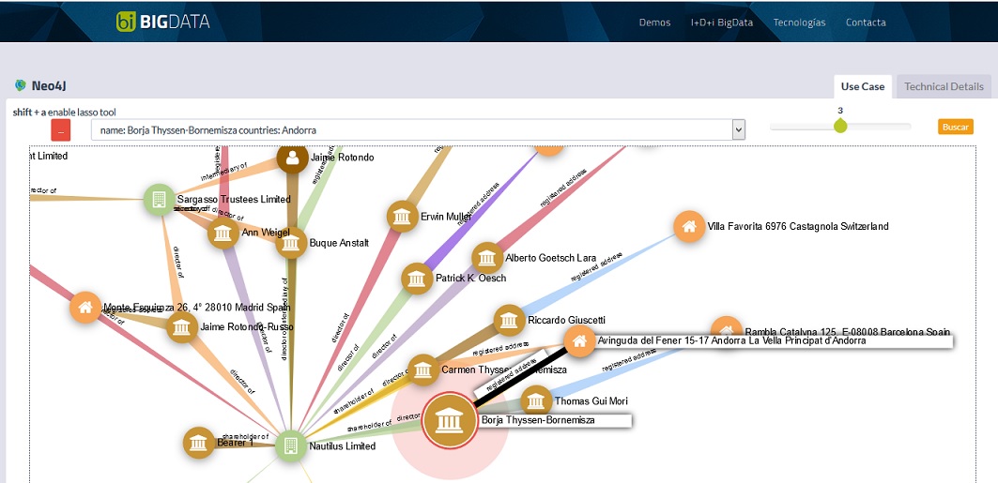Screen dimensions: 998x483
Task: Select the Sargasso Trustees Limited building node
Action: click(160, 200)
